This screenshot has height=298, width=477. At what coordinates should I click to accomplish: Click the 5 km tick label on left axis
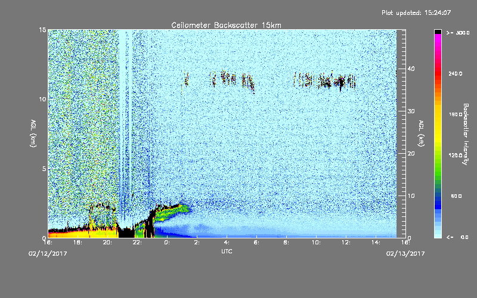click(44, 169)
